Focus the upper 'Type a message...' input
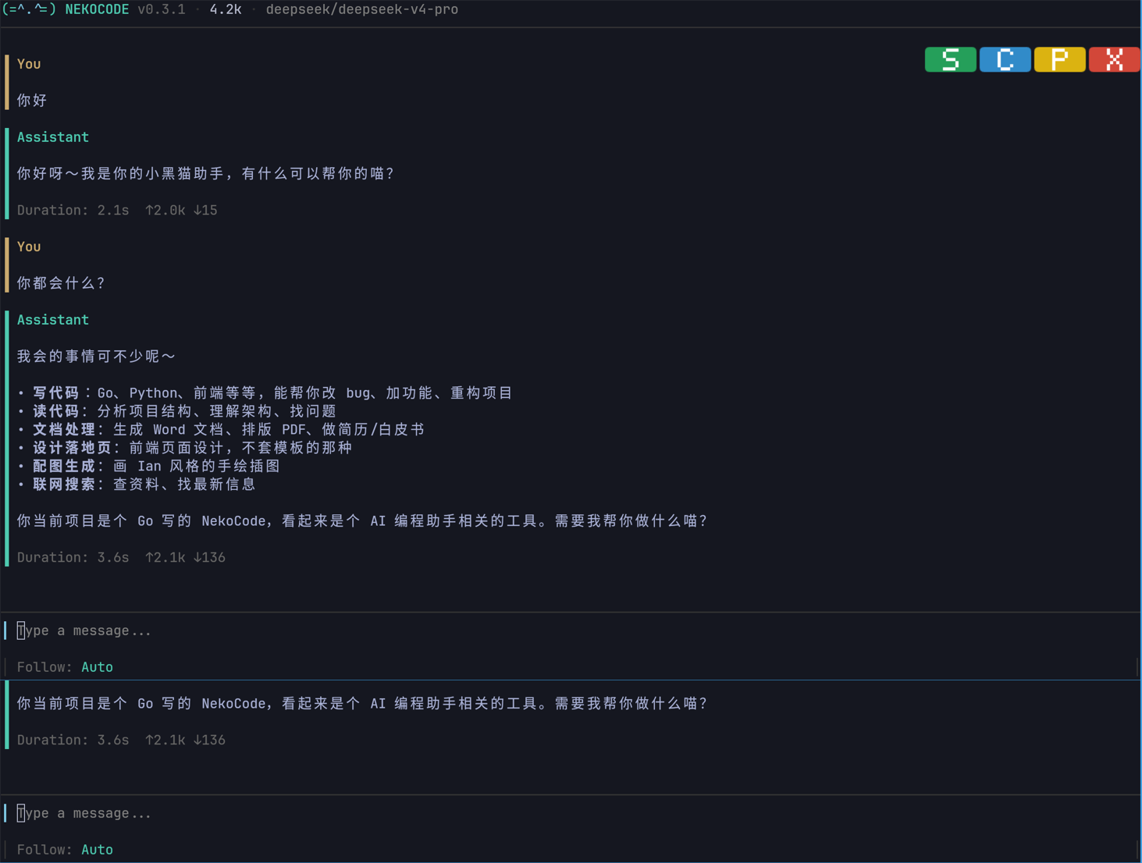 click(571, 630)
